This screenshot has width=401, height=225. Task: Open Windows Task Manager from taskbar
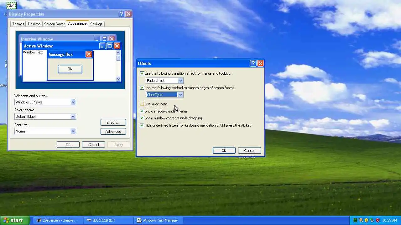158,220
